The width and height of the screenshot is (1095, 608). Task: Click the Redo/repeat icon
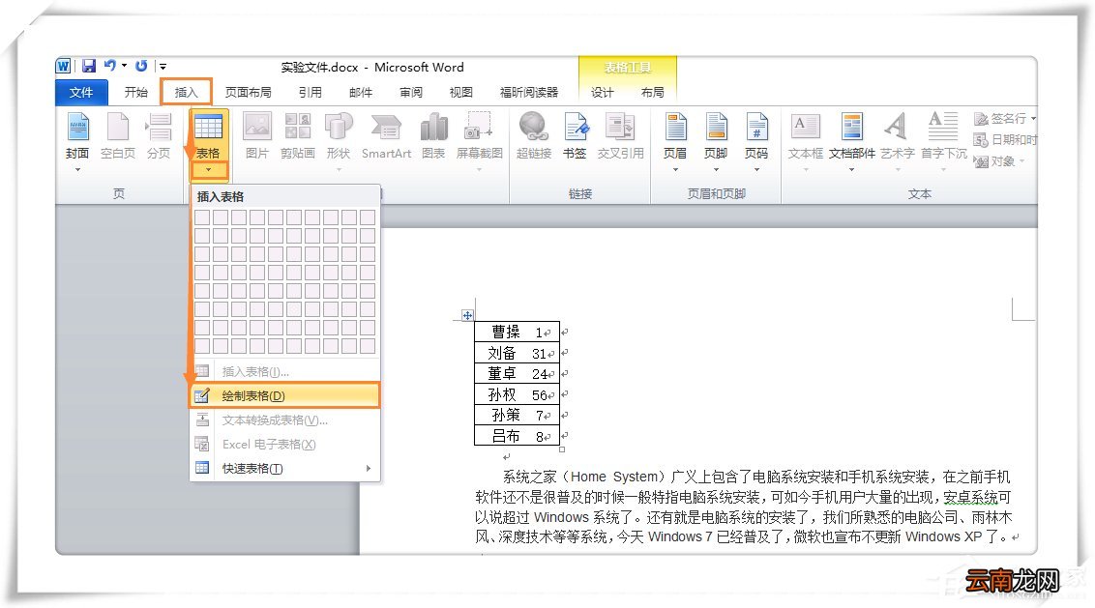(141, 66)
